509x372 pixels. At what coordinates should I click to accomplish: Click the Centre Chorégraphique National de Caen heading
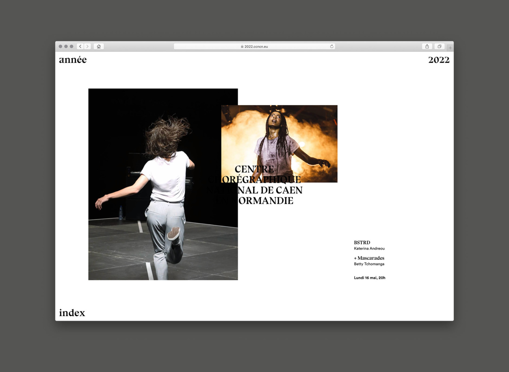[254, 185]
